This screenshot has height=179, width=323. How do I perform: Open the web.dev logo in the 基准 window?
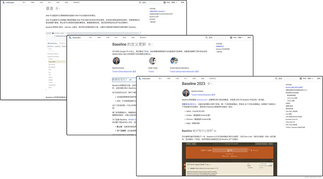click(x=9, y=2)
